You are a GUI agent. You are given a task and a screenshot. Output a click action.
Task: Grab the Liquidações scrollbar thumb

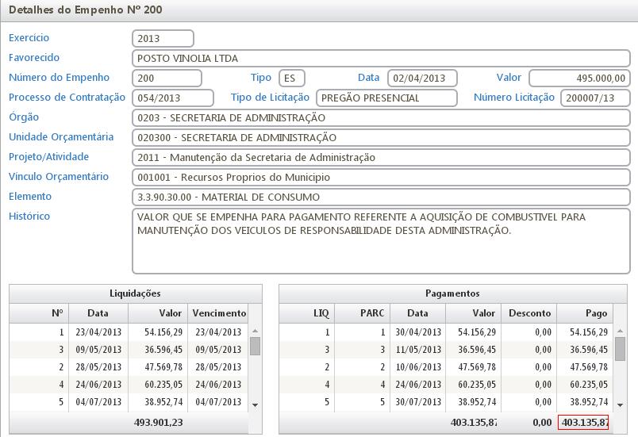pos(255,346)
